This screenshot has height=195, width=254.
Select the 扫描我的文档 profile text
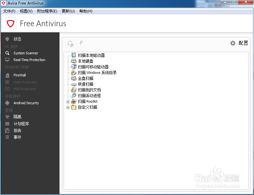point(90,90)
